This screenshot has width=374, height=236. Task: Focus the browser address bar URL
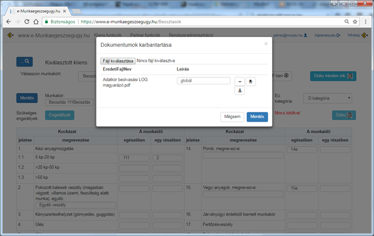[x=131, y=22]
